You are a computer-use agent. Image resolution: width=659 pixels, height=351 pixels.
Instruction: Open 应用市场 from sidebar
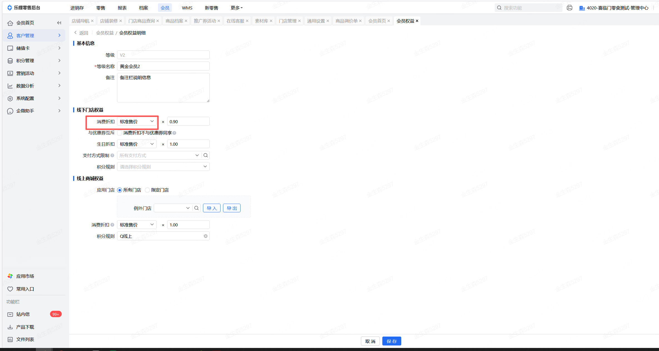(25, 276)
